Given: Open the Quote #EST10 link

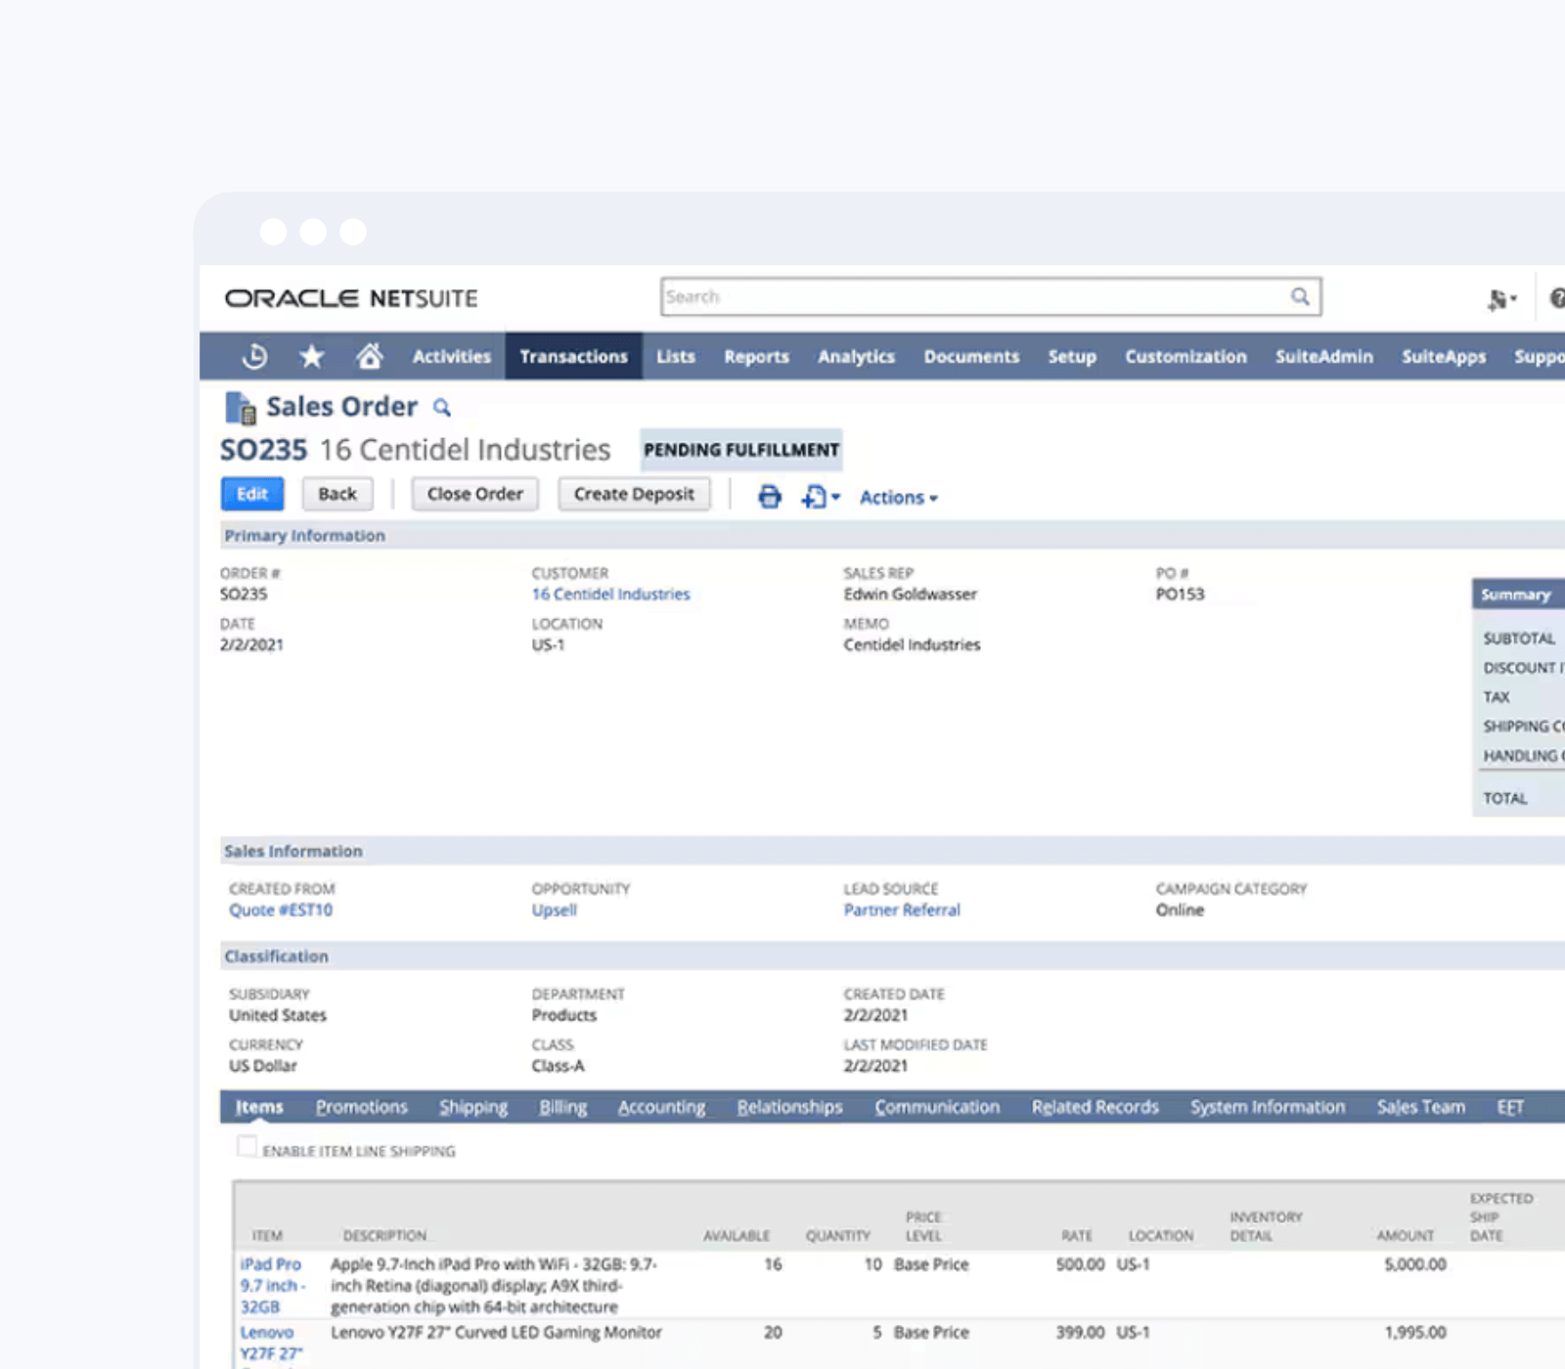Looking at the screenshot, I should 281,909.
